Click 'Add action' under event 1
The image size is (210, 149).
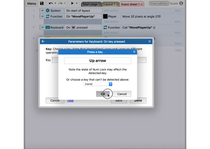click(x=111, y=10)
